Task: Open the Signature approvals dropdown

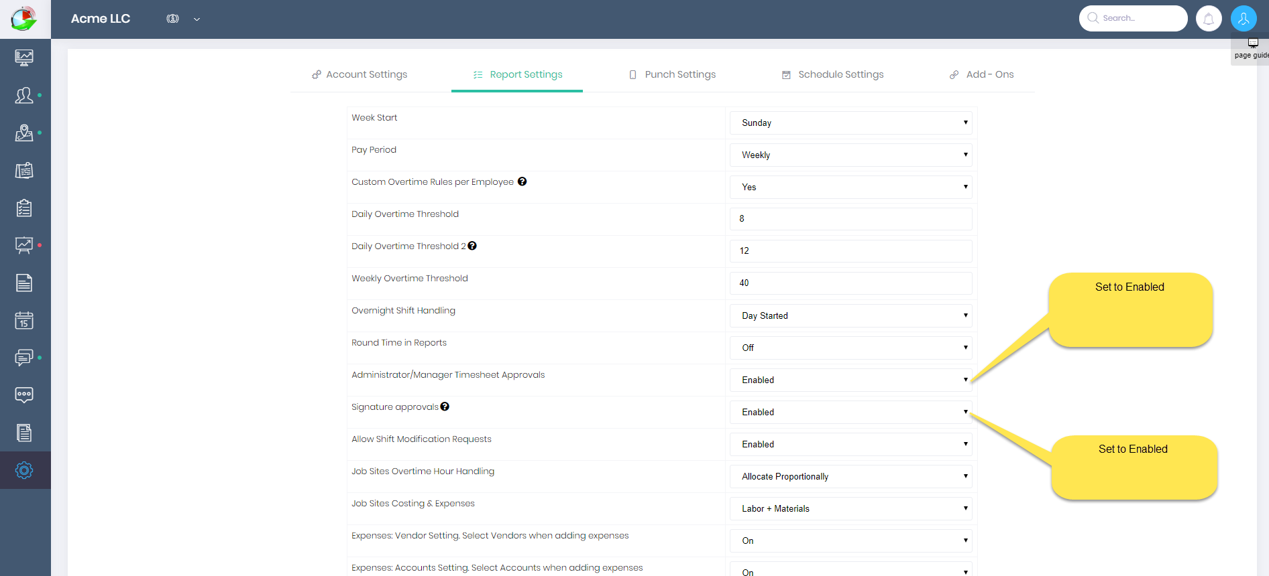Action: click(850, 412)
